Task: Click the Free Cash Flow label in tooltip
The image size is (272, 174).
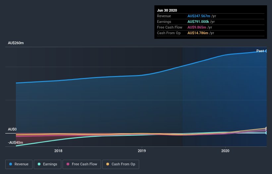Action: tap(170, 27)
